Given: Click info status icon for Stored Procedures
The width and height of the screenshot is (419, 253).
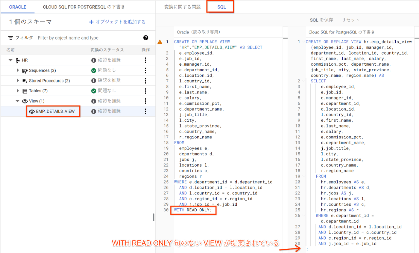Looking at the screenshot, I should (x=94, y=81).
